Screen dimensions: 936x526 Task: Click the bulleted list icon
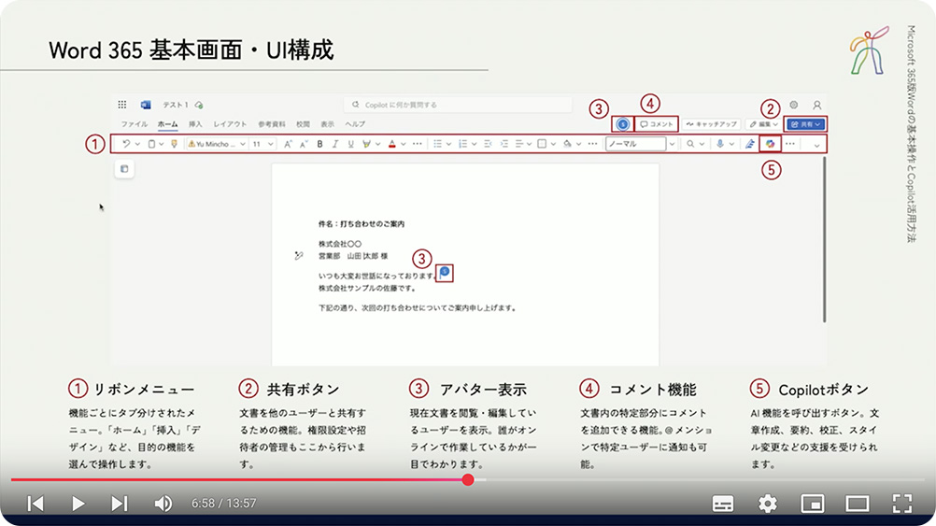coord(437,144)
